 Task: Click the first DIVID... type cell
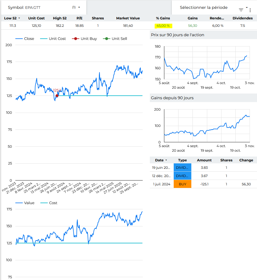(183, 168)
